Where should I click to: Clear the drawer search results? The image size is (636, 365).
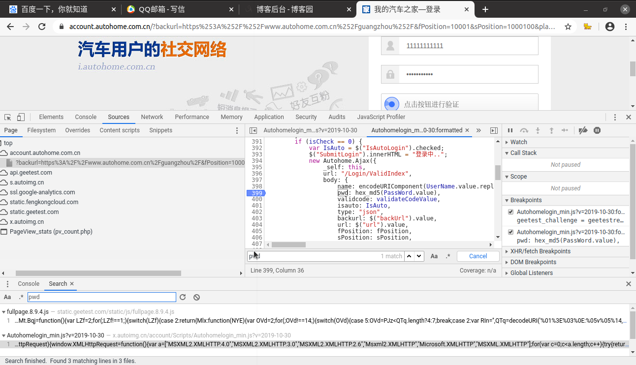(196, 297)
